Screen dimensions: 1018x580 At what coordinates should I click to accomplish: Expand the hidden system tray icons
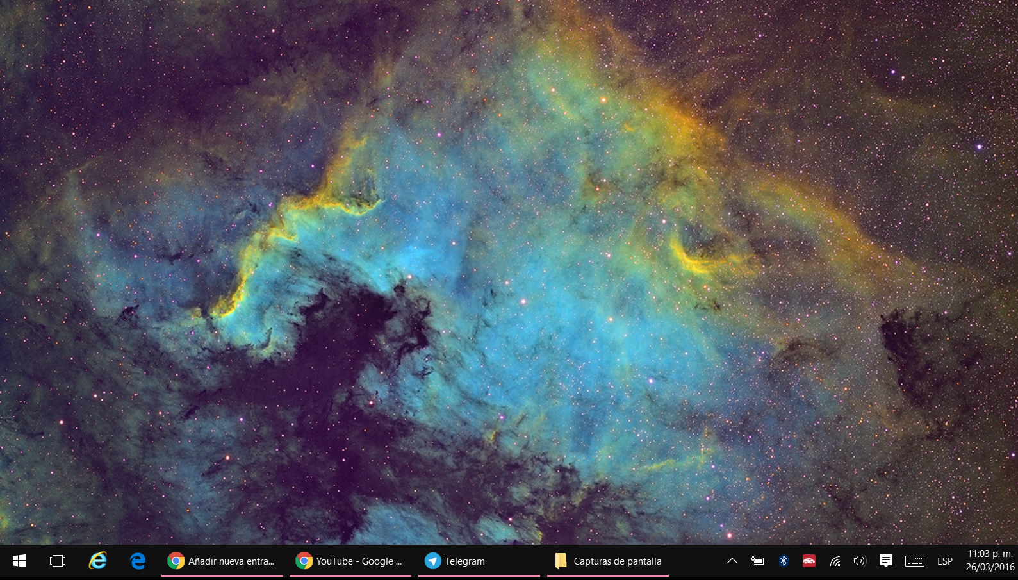[732, 561]
